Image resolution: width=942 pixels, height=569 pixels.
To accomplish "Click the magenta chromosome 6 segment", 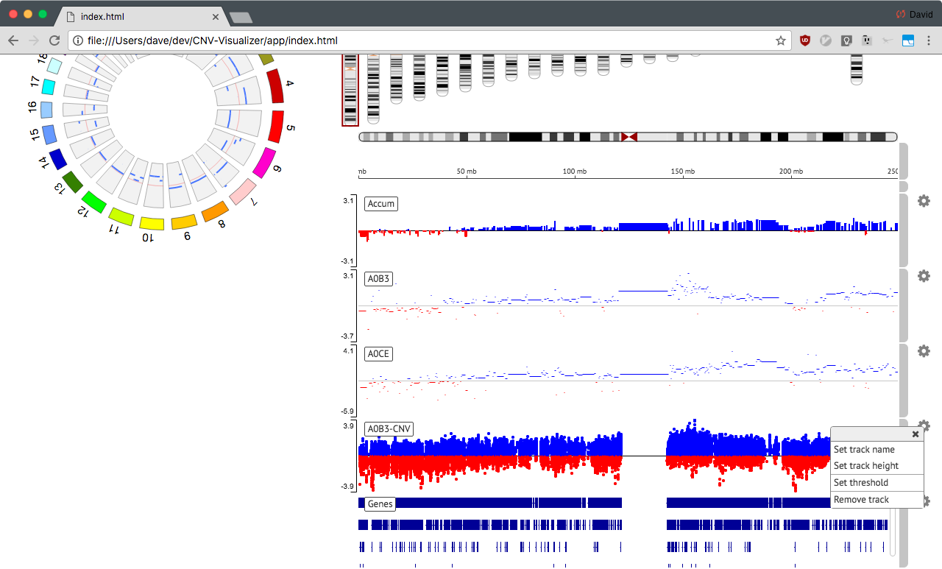I will [x=264, y=163].
